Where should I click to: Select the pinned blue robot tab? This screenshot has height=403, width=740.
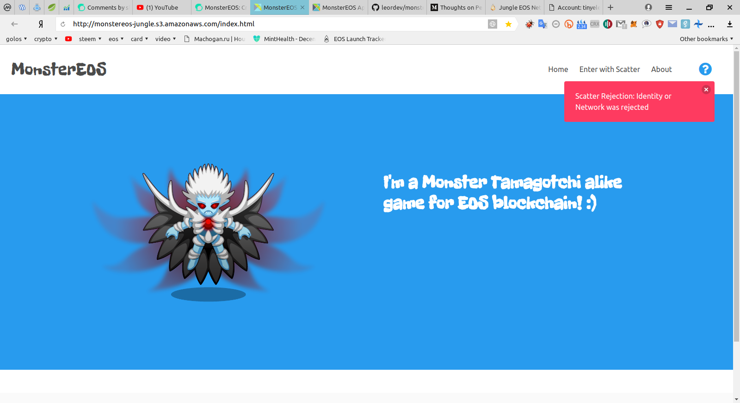pyautogui.click(x=37, y=7)
